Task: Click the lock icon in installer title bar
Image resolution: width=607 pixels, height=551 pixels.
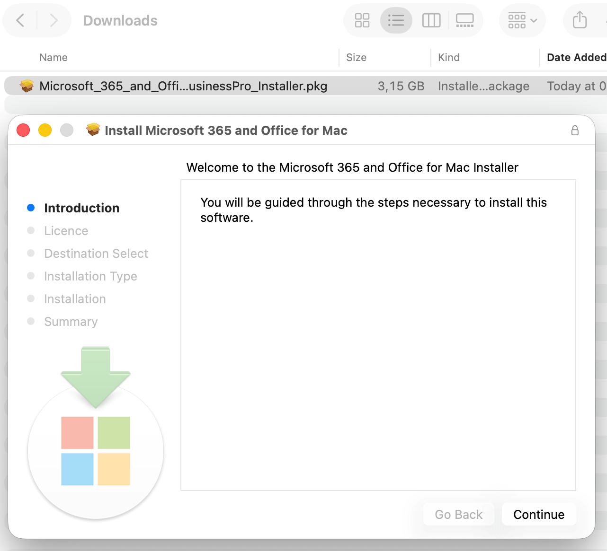Action: 575,131
